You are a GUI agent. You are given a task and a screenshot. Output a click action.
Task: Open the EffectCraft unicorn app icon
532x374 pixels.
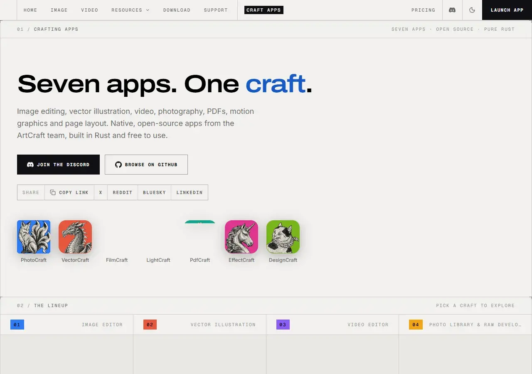(x=241, y=237)
